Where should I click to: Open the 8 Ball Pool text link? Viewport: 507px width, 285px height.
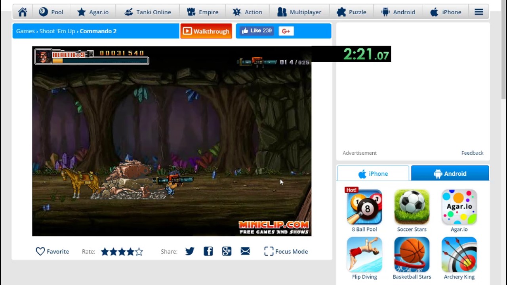[364, 229]
